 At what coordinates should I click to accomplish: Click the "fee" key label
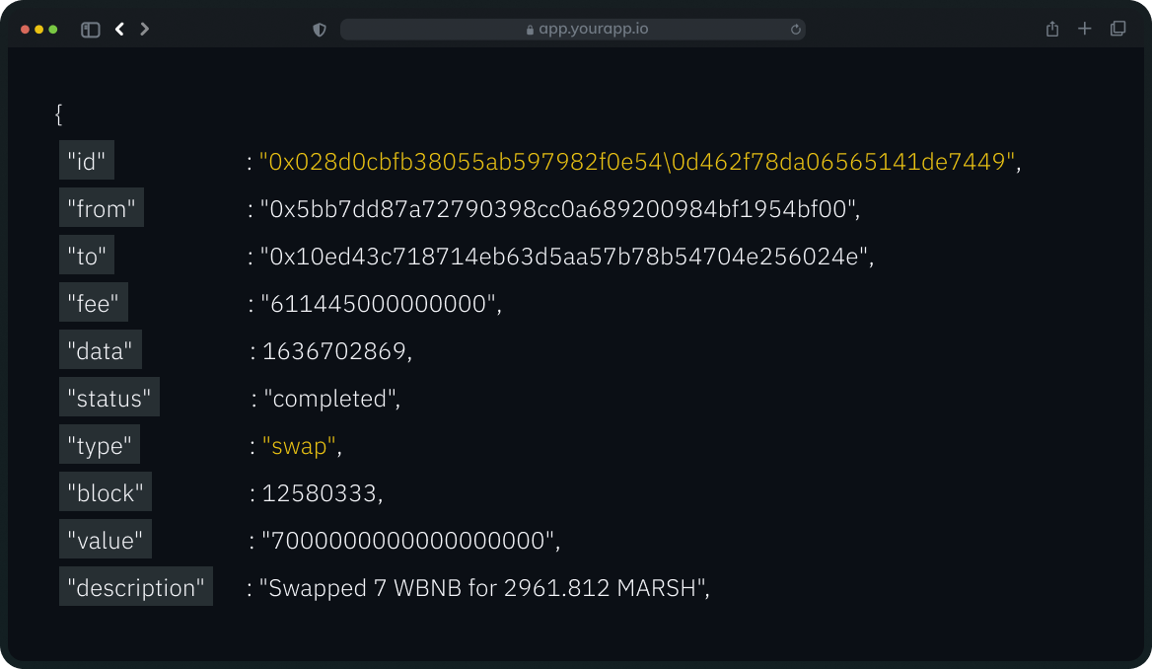[93, 303]
